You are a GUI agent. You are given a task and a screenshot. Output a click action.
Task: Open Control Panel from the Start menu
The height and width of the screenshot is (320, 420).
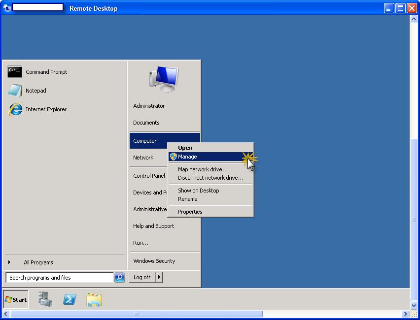point(149,176)
